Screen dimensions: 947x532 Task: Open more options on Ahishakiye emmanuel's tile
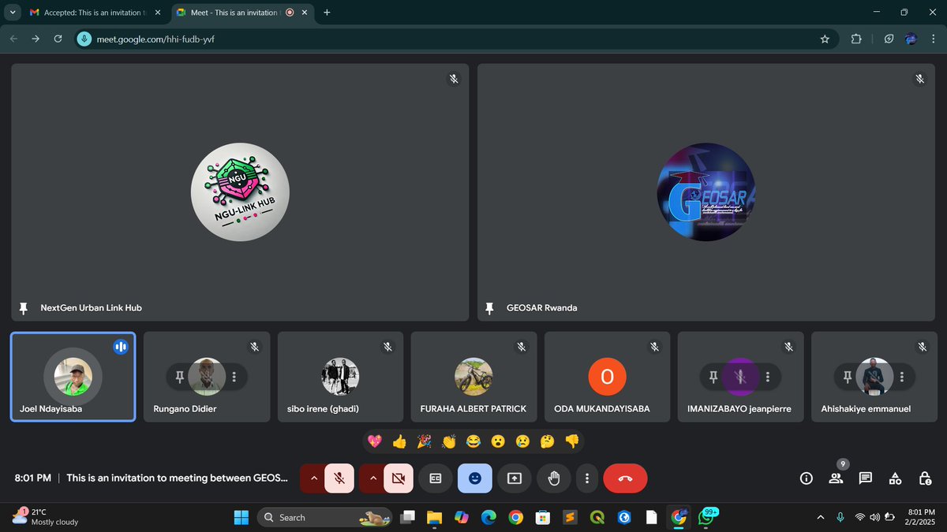[902, 377]
